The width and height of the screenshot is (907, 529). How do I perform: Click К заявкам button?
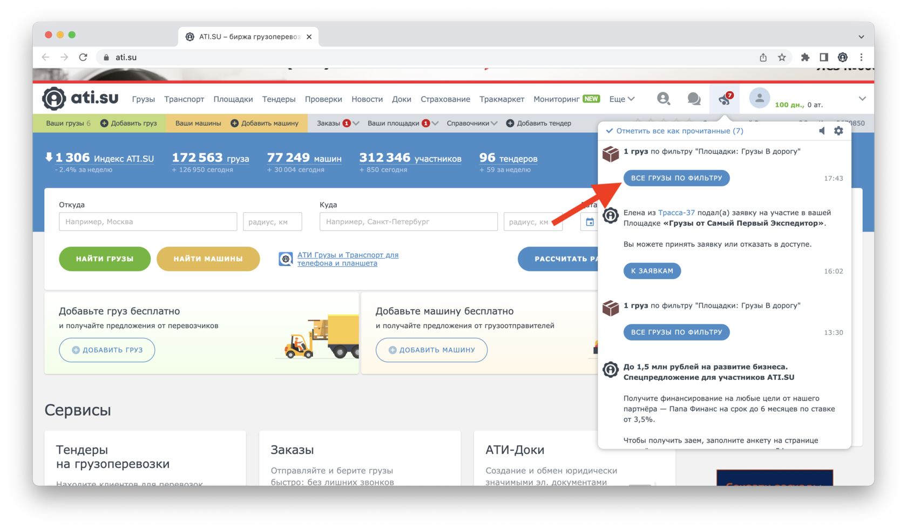click(652, 270)
